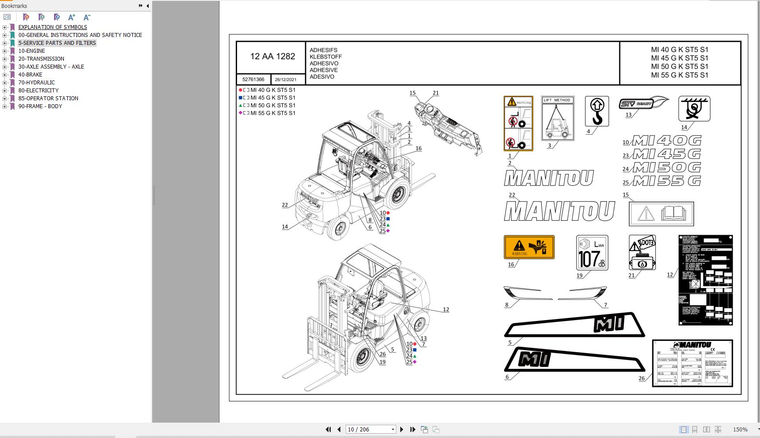This screenshot has height=438, width=760.
Task: Open the 80-ELECTRICITY section
Action: click(x=39, y=90)
